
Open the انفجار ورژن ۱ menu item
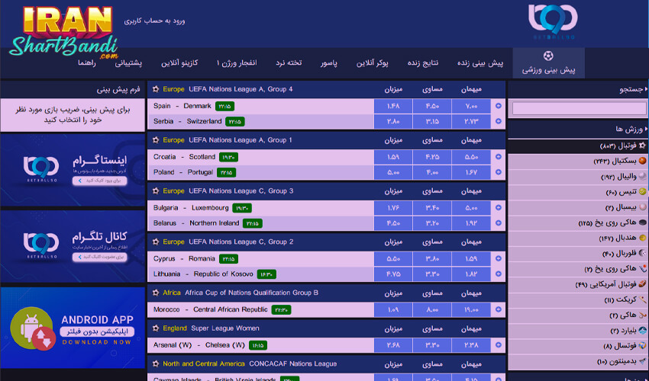tap(237, 62)
